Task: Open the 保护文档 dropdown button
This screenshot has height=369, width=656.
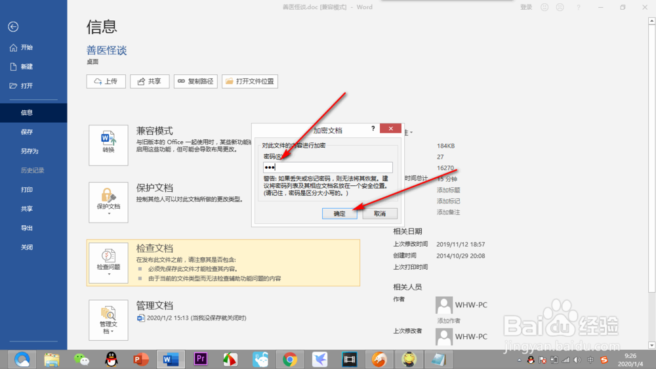Action: click(108, 202)
